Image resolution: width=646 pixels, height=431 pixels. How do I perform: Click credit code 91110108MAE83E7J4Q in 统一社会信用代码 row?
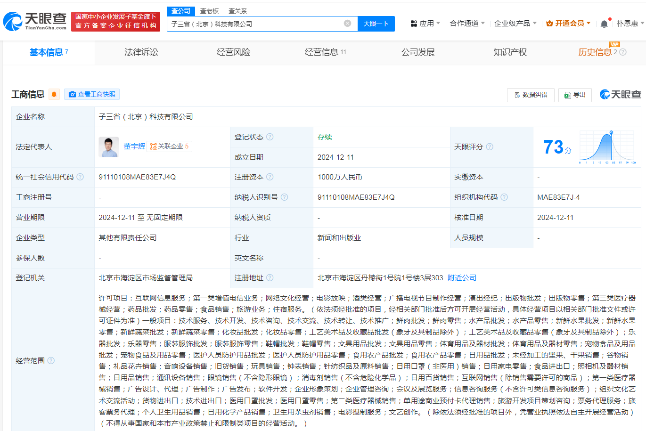click(137, 177)
